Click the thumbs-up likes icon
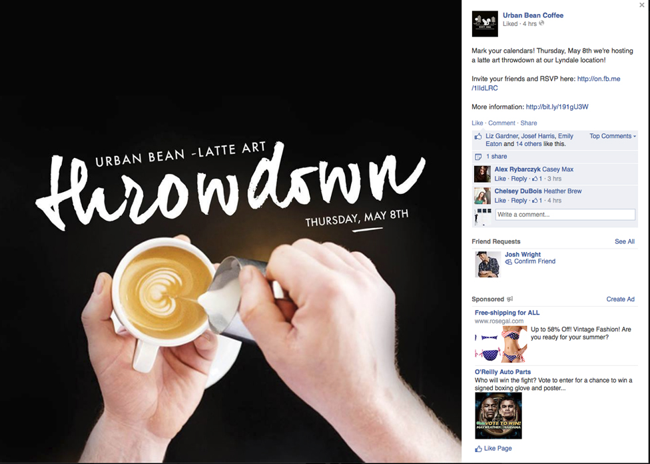Viewport: 650px width, 464px height. coord(478,136)
